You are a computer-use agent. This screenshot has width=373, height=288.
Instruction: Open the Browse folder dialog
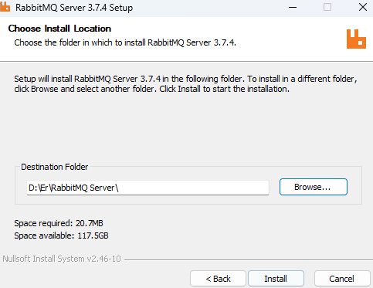coord(314,187)
